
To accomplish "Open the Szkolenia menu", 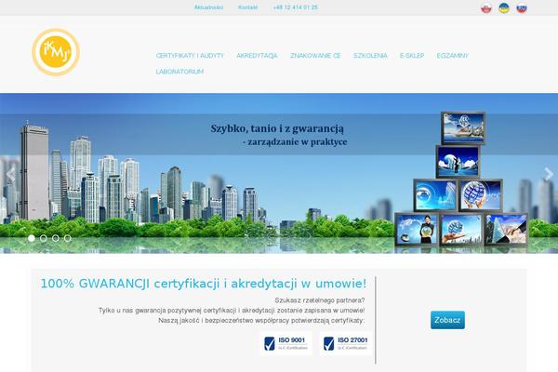I will coord(371,56).
